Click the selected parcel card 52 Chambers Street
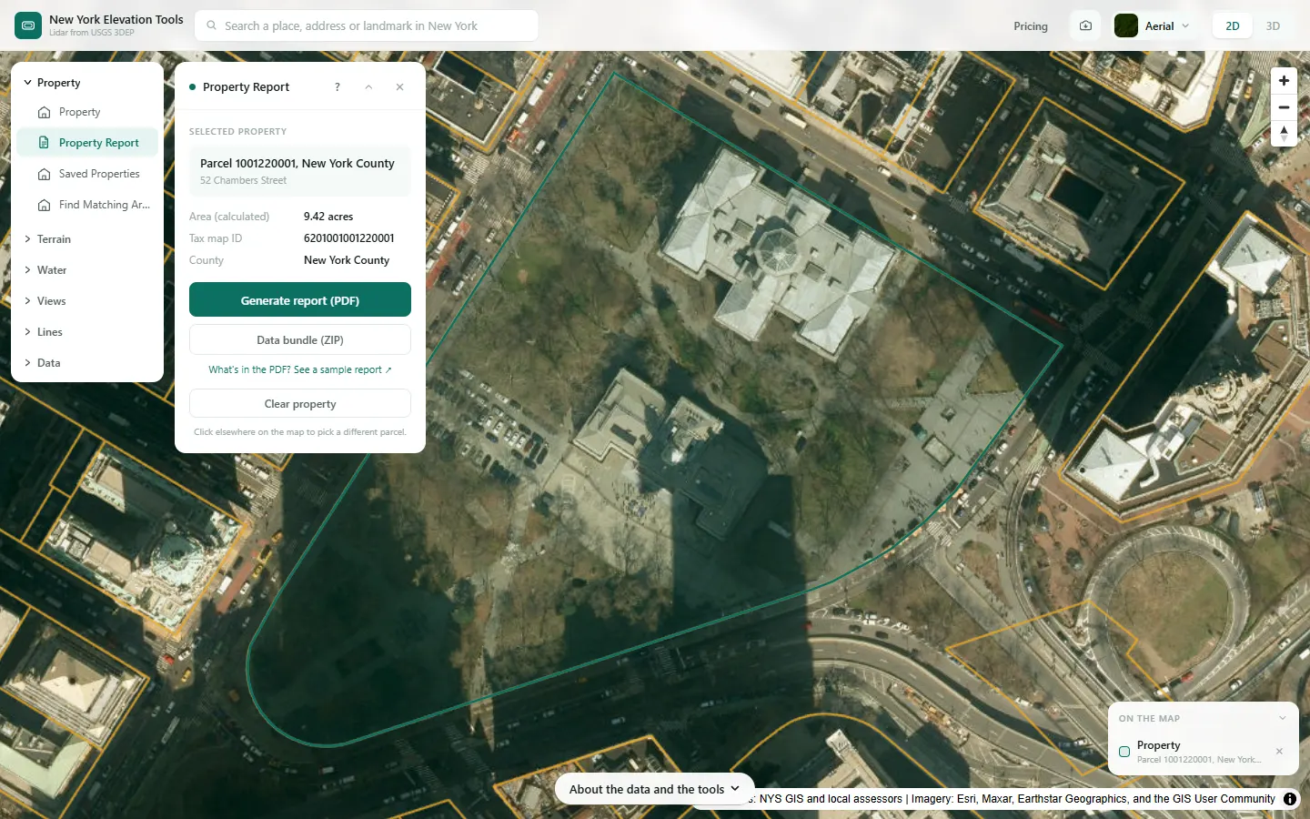Screen dimensions: 1310x819 tap(300, 171)
